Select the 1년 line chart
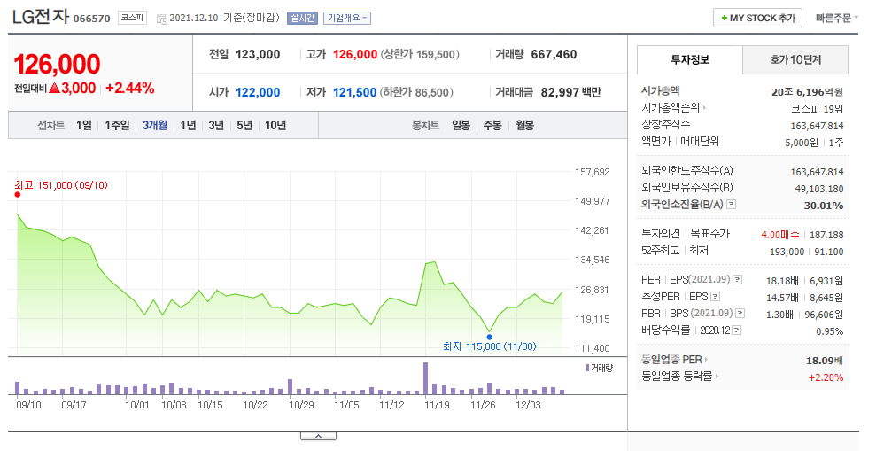876x451 pixels. (x=188, y=125)
